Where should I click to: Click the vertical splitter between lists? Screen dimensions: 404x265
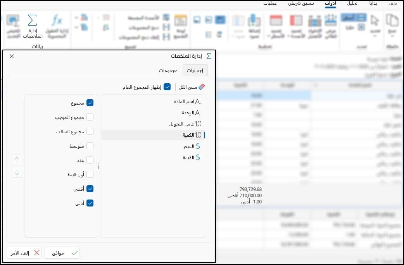(99, 166)
